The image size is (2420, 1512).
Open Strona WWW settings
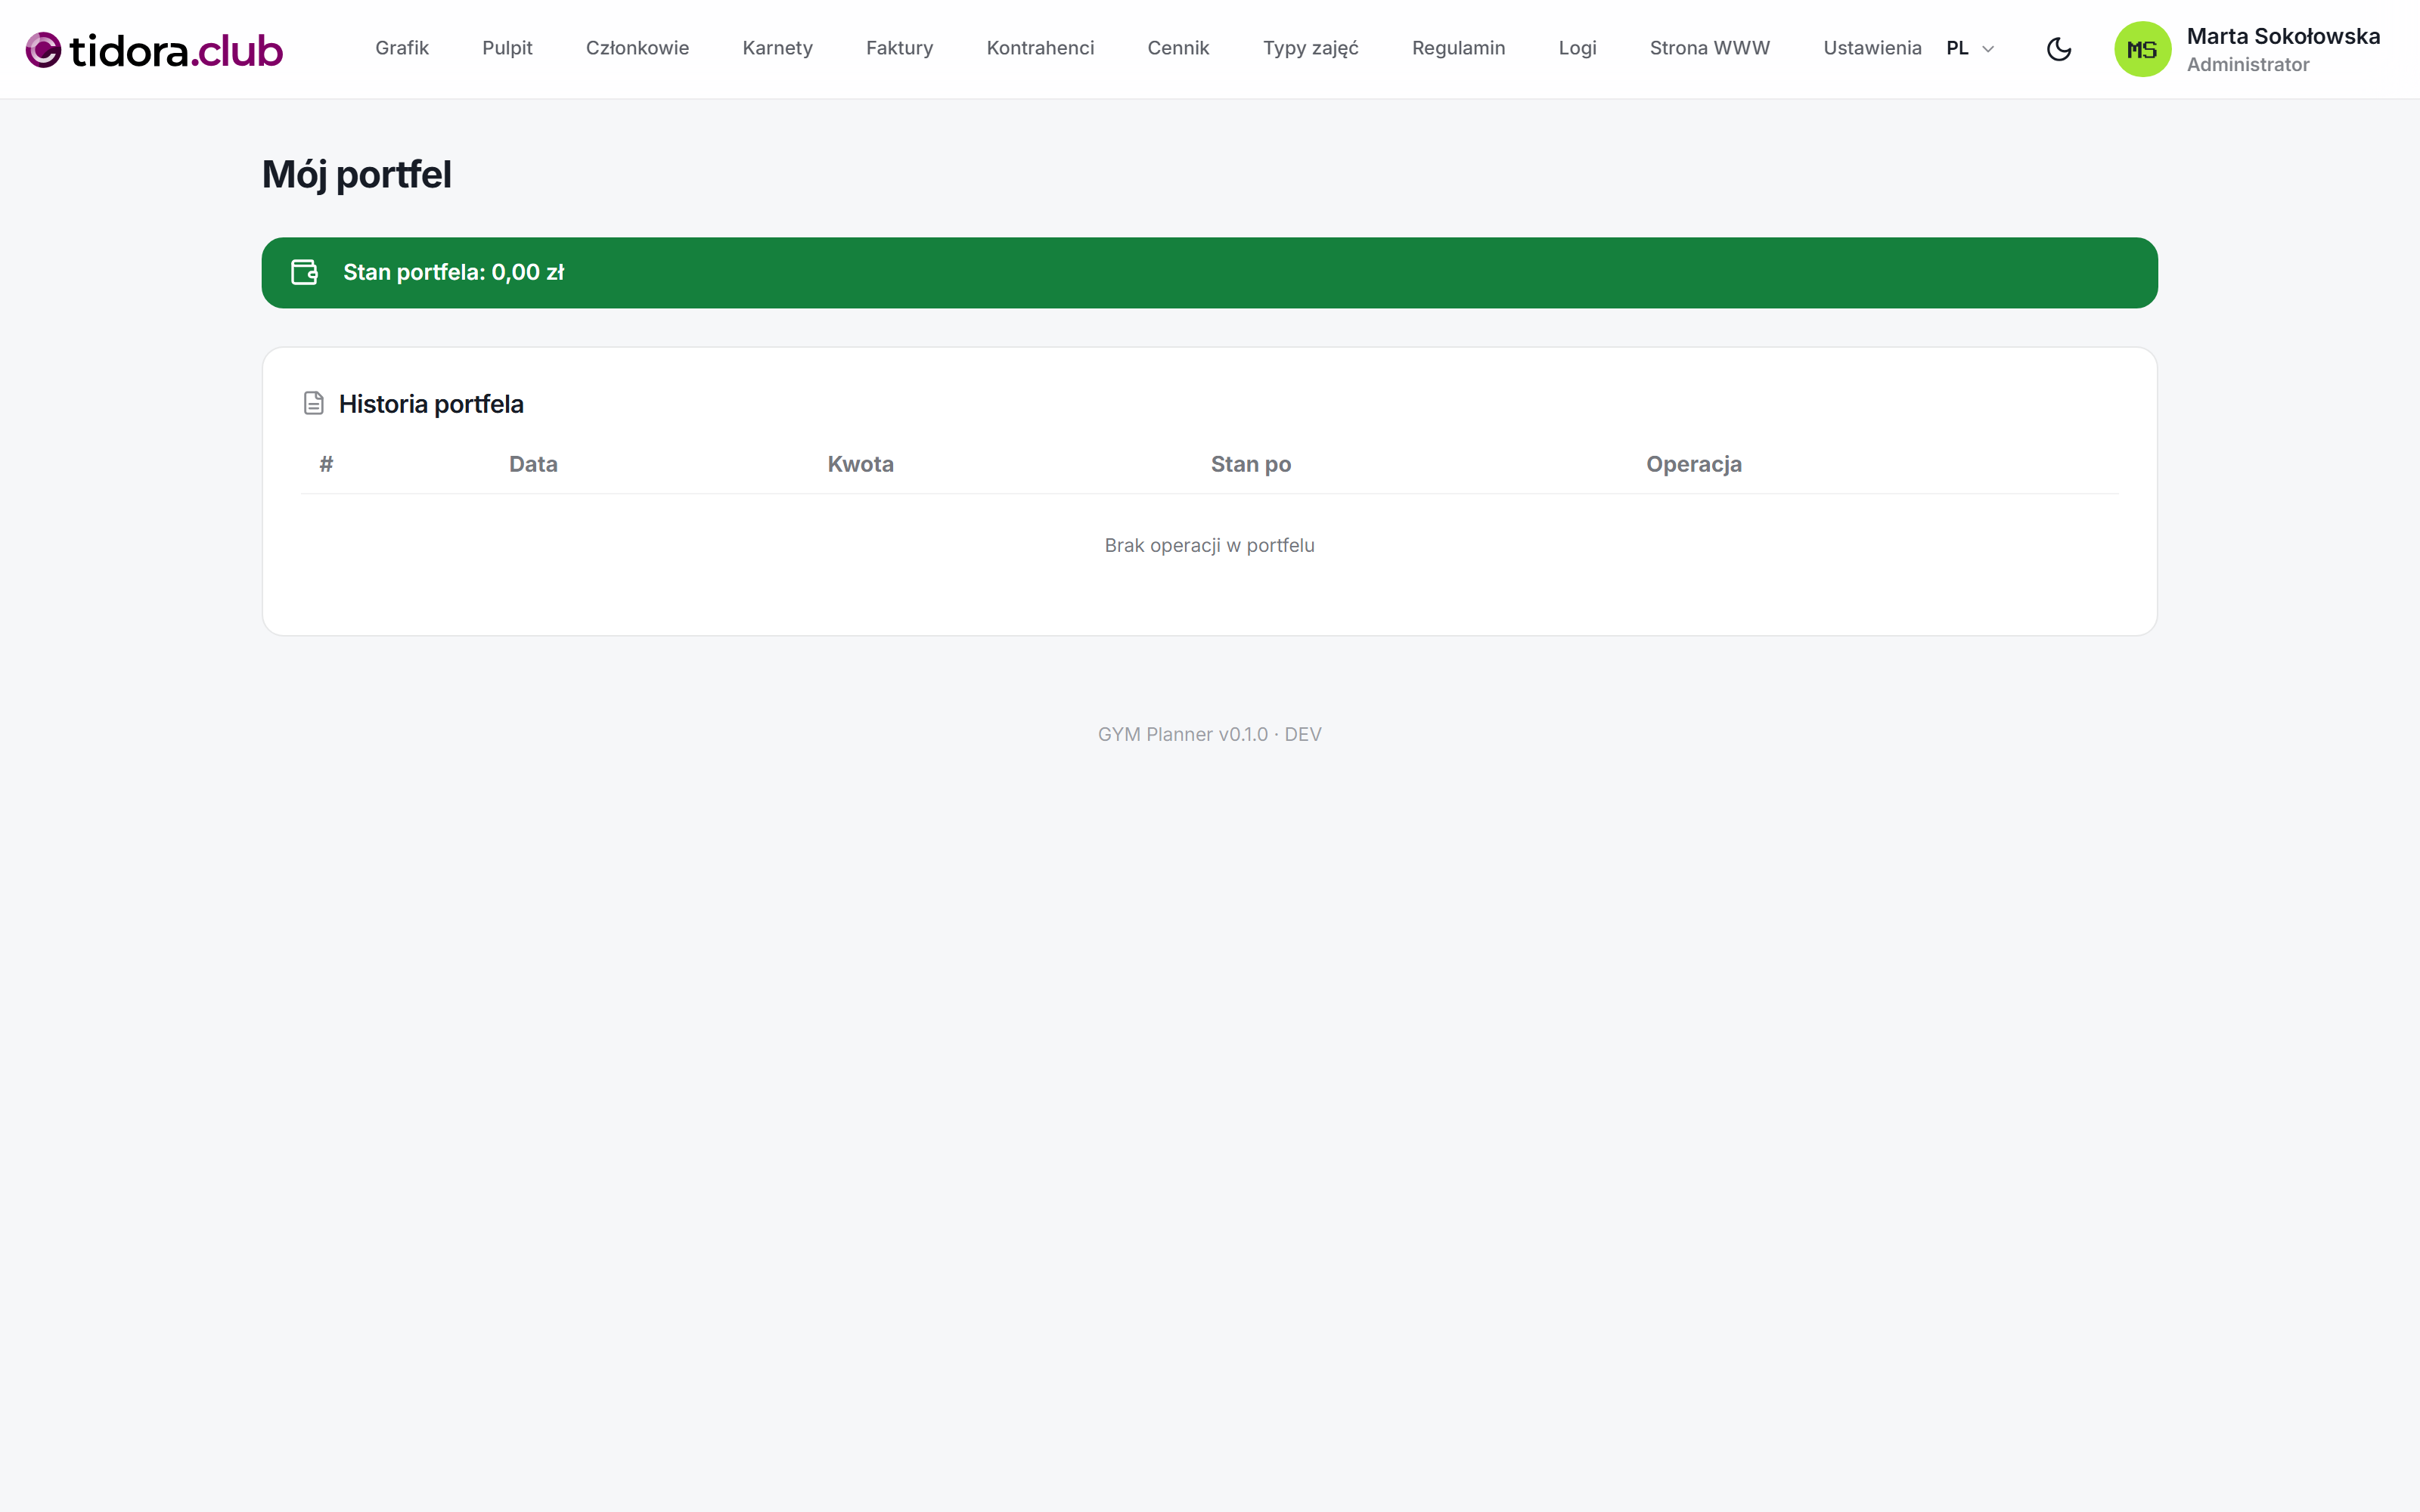click(x=1709, y=48)
